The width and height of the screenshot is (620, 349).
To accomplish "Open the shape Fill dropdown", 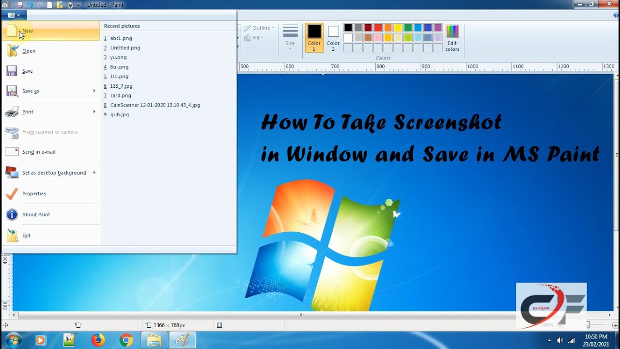I will point(254,38).
